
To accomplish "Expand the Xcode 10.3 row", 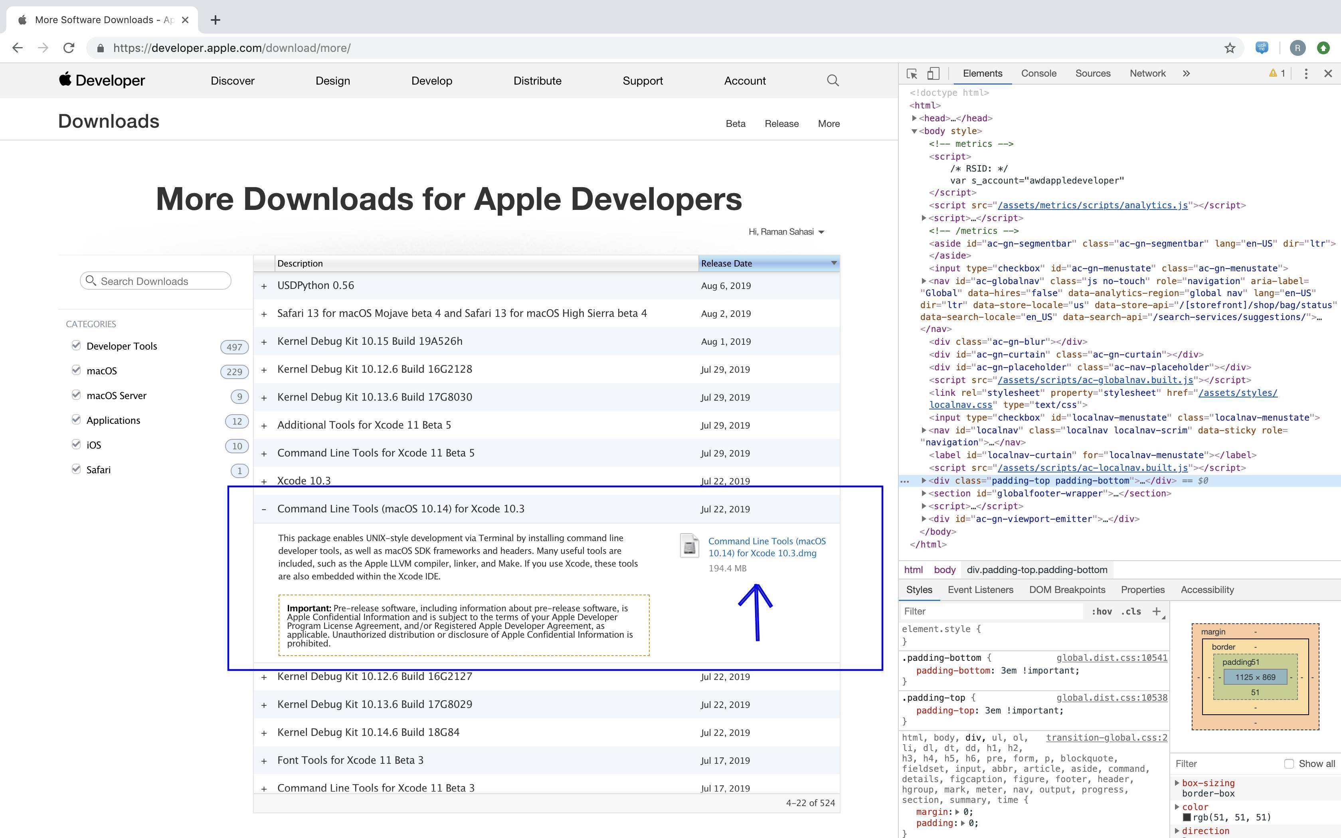I will click(x=264, y=481).
